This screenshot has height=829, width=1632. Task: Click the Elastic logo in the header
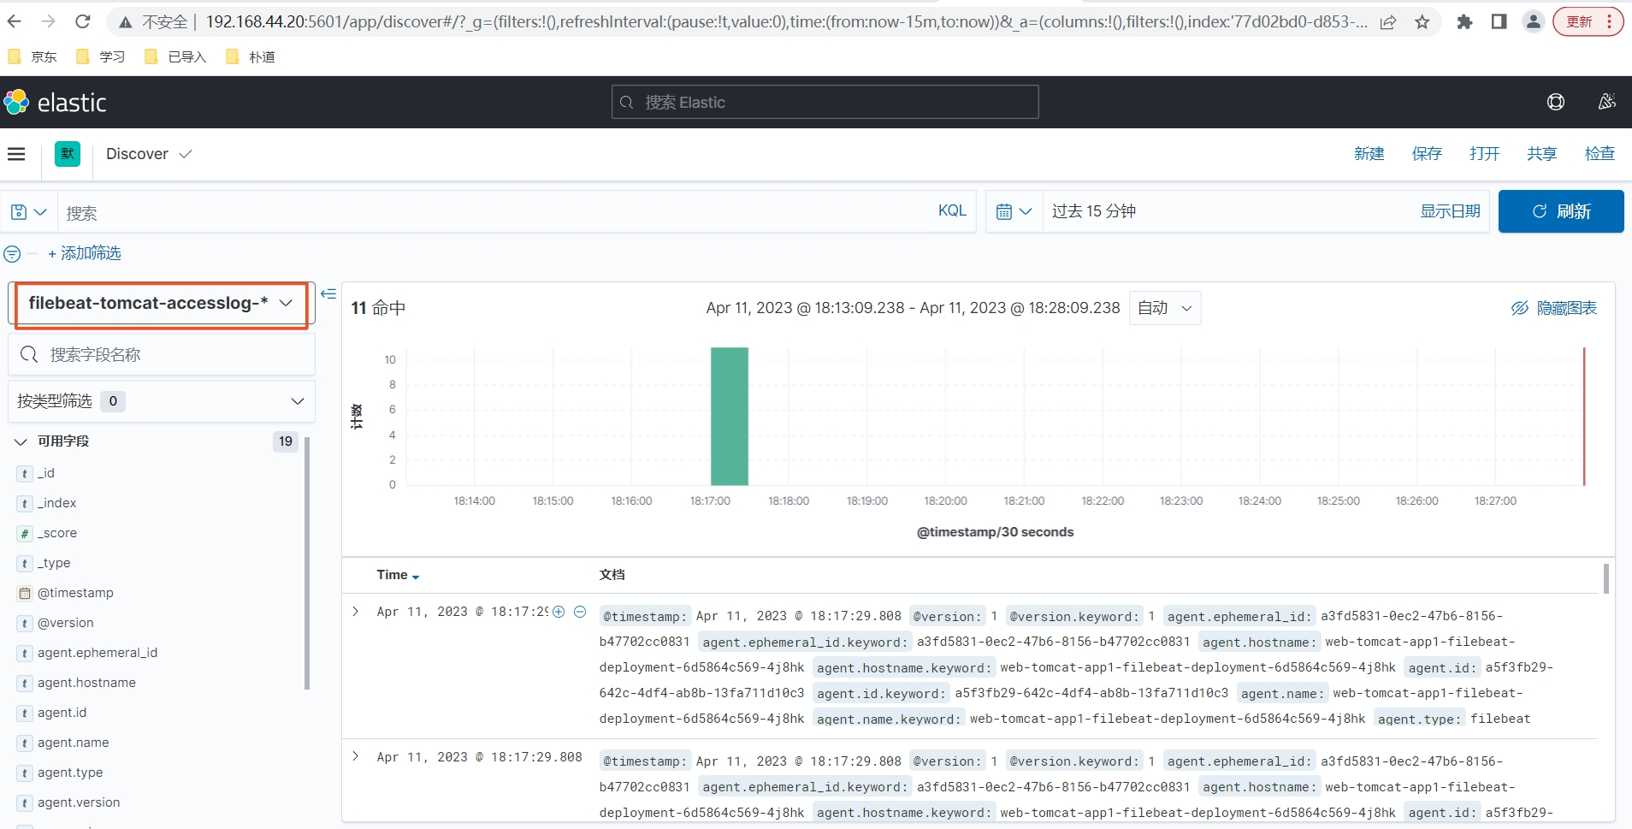click(x=56, y=103)
